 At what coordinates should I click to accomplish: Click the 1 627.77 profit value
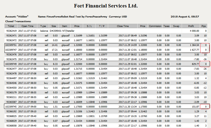pyautogui.click(x=194, y=50)
